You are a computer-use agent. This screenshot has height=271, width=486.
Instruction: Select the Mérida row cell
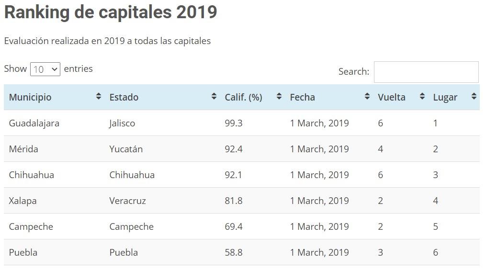pos(23,149)
